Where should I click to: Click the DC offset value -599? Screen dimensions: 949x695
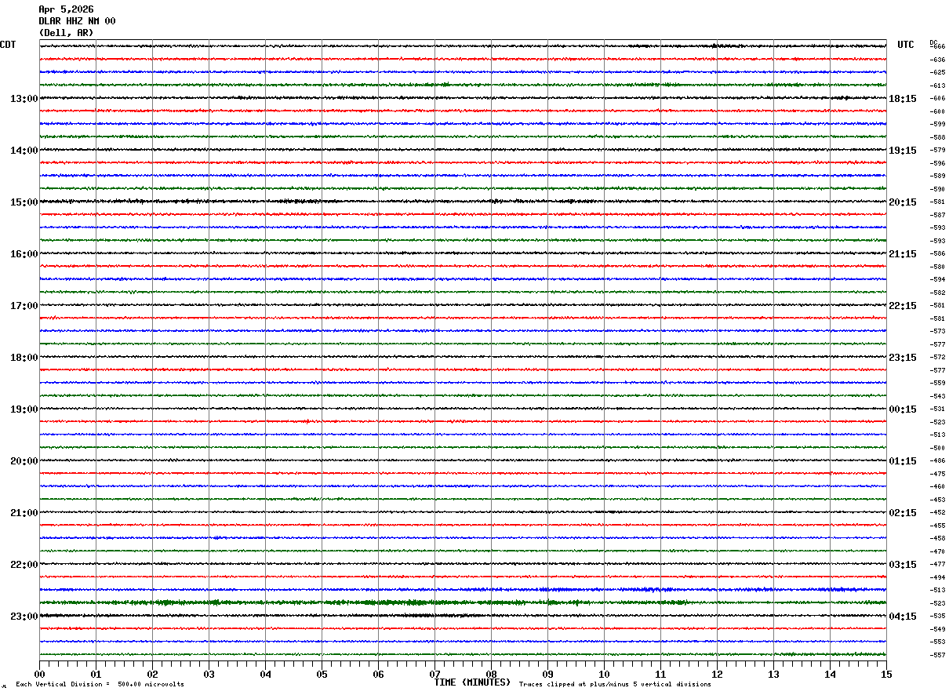[x=937, y=125]
